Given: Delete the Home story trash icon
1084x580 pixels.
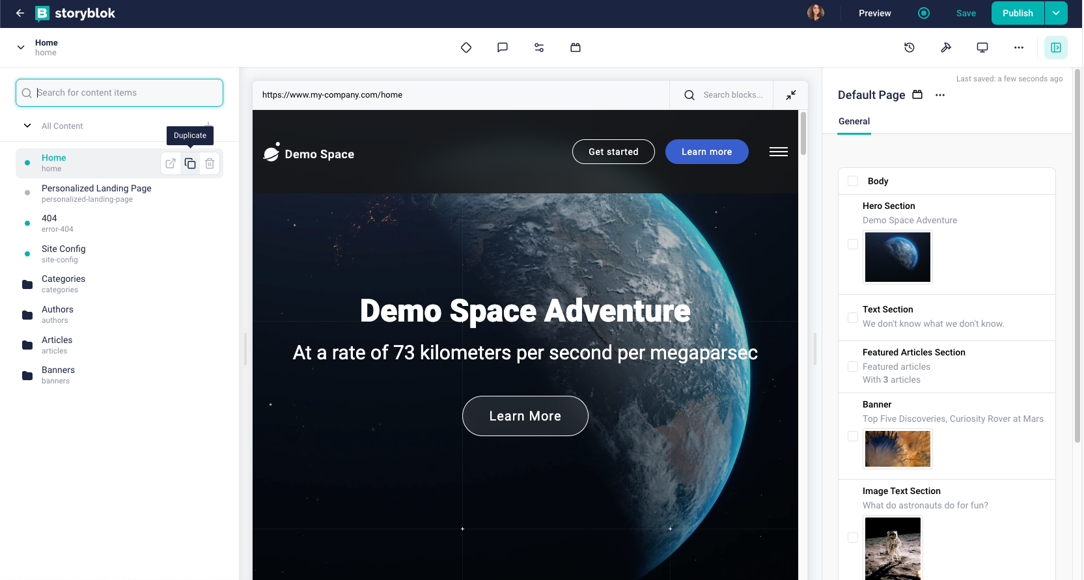Looking at the screenshot, I should click(x=210, y=163).
